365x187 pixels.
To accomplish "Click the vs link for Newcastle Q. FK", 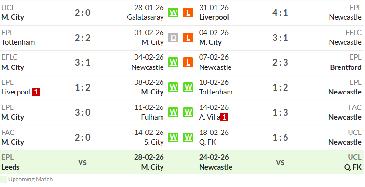I will pyautogui.click(x=280, y=162).
